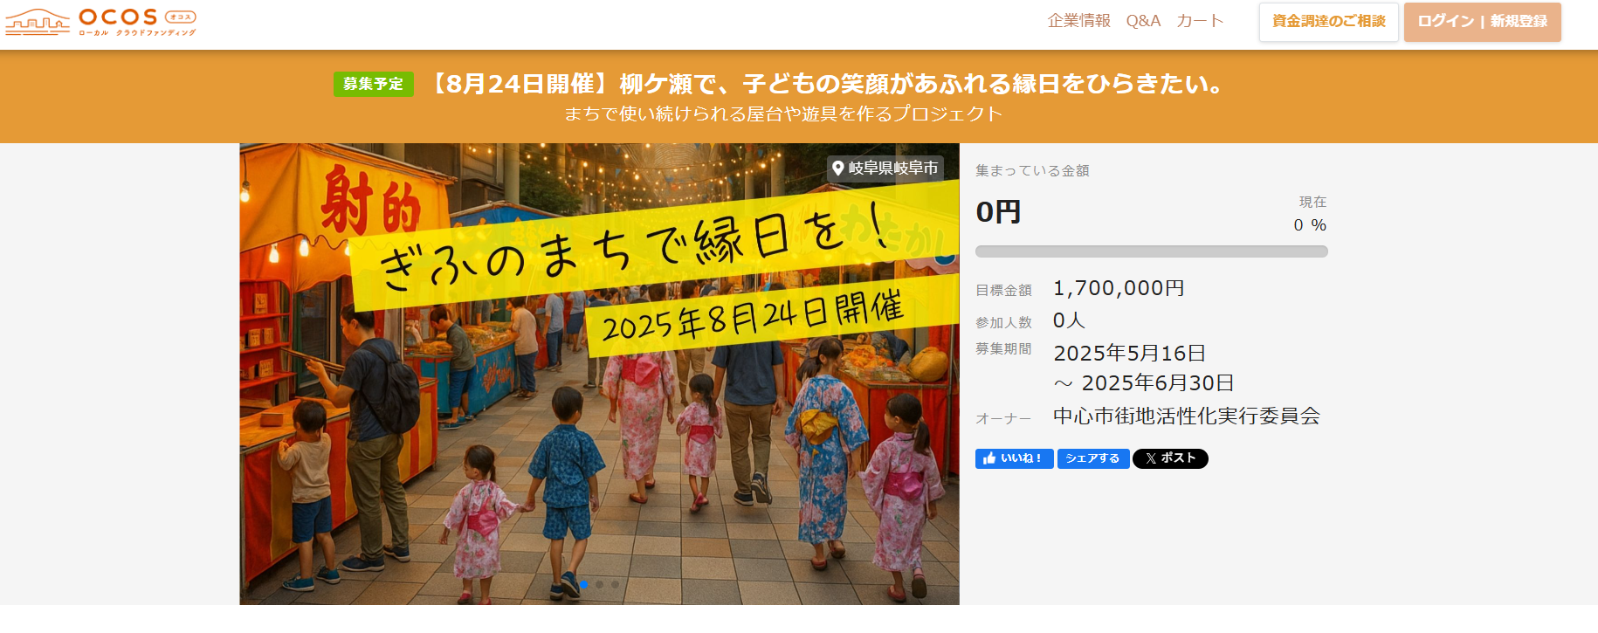Click the X ポスト share button

coord(1170,458)
